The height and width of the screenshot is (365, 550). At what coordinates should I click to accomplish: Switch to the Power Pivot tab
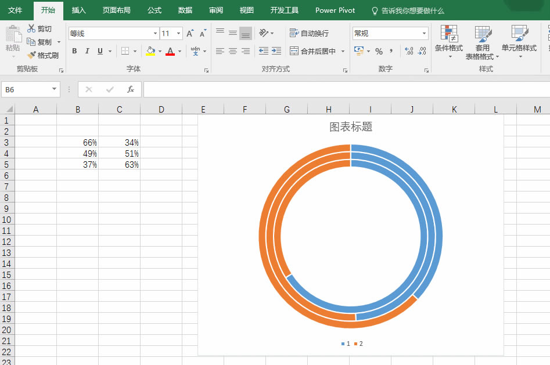(x=335, y=10)
